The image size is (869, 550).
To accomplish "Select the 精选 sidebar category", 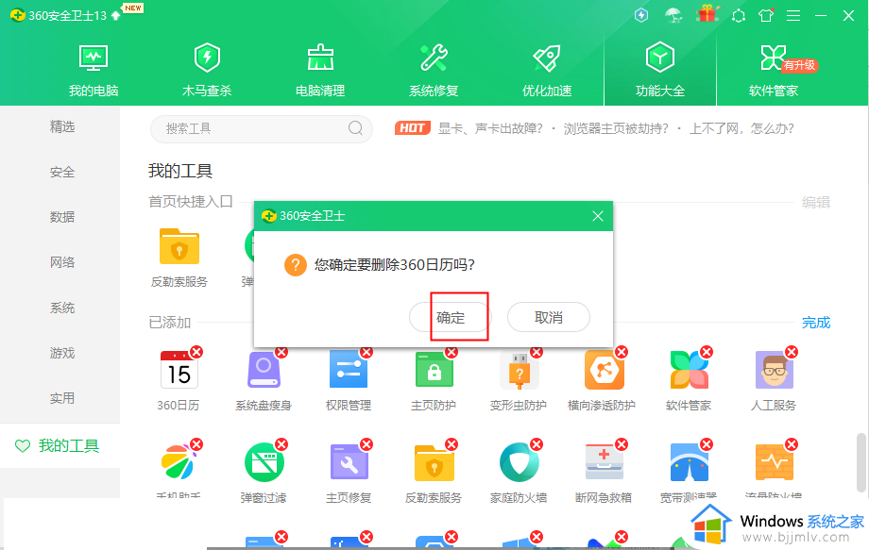I will tap(62, 127).
